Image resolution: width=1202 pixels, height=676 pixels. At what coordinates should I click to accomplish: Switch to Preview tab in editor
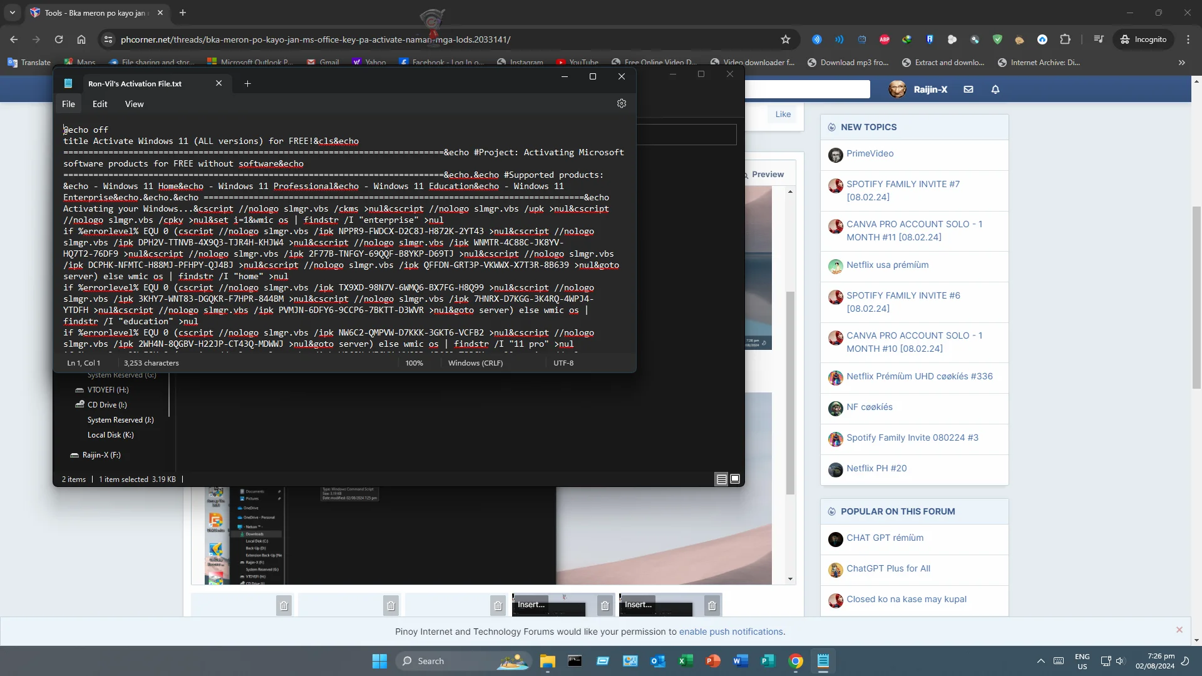(x=767, y=175)
